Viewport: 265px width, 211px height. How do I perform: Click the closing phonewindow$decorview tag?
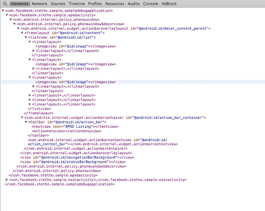pyautogui.click(x=71, y=166)
